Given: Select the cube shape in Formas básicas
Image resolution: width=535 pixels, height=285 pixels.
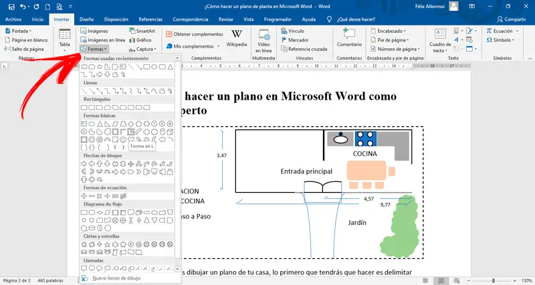Looking at the screenshot, I should click(171, 132).
